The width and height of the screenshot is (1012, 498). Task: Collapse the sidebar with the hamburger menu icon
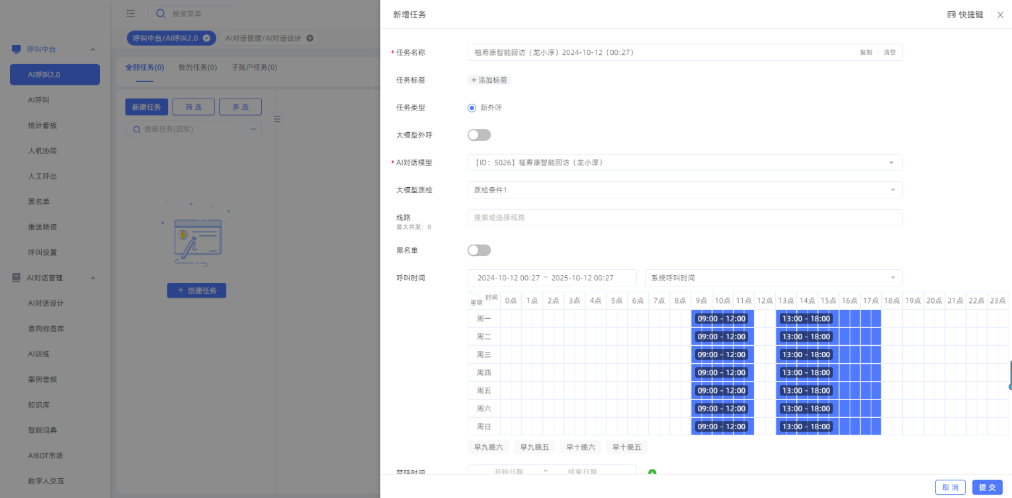(131, 13)
